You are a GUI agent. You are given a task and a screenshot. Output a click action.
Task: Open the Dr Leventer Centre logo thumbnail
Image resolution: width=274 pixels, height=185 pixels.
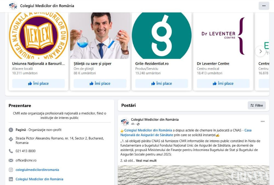coord(223,36)
